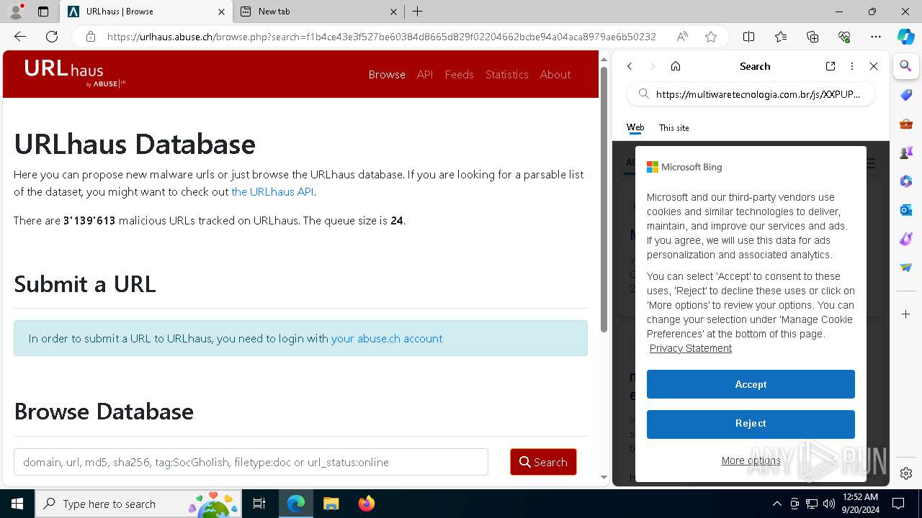Focus the Browse Database search field
This screenshot has width=922, height=518.
251,462
